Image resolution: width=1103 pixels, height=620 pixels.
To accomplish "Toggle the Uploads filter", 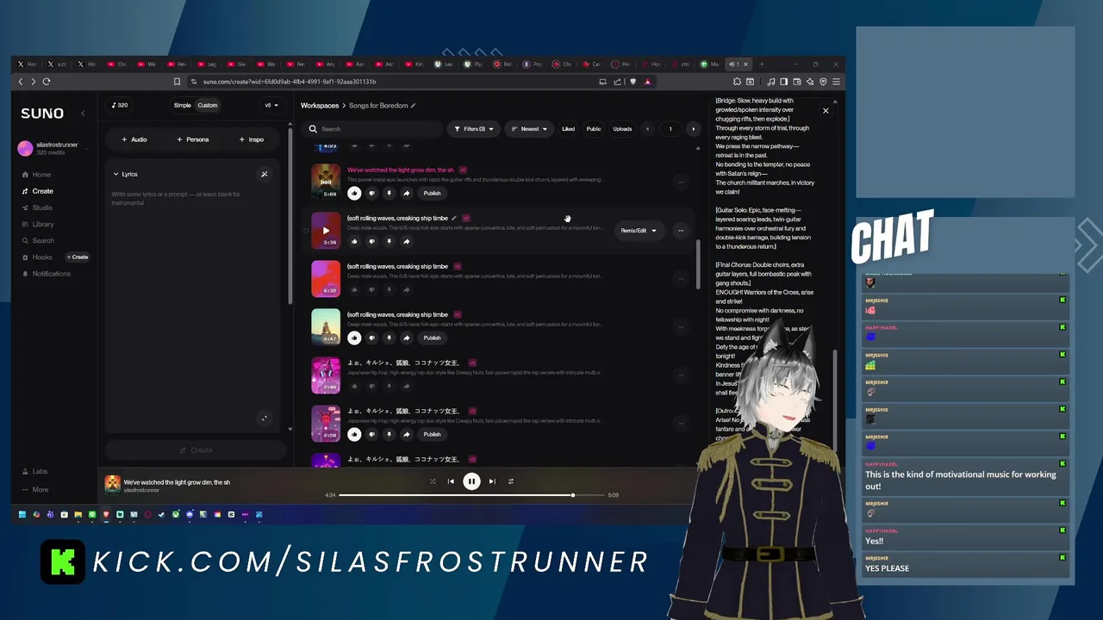I will pyautogui.click(x=622, y=129).
